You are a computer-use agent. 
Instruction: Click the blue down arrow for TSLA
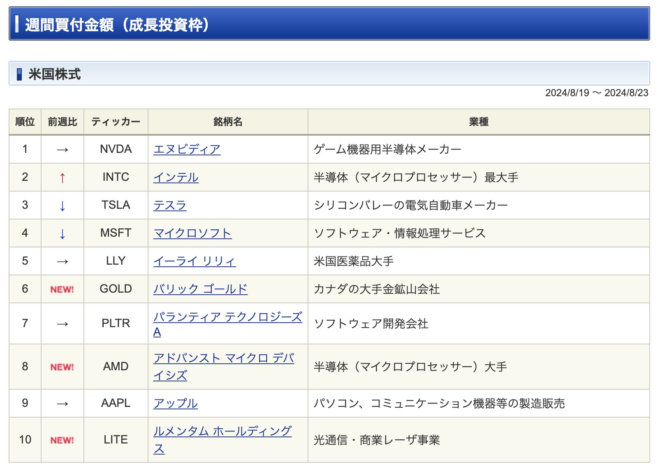[62, 205]
